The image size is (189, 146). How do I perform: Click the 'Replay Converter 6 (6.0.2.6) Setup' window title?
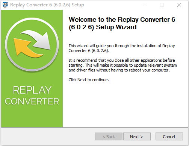(47, 5)
